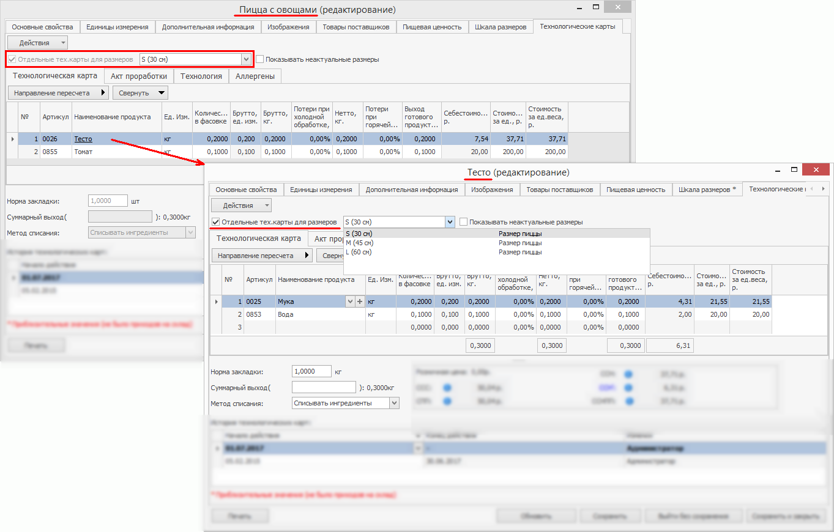This screenshot has width=834, height=532.
Task: Expand Действия dropdown in Тесто window
Action: [241, 205]
